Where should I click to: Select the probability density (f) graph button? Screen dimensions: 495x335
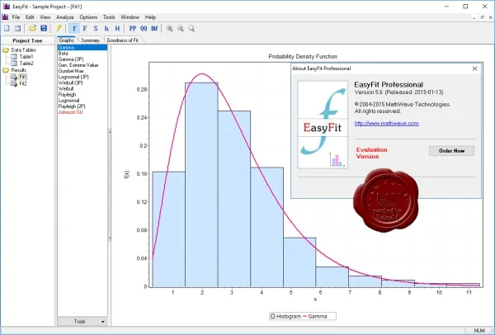point(74,28)
